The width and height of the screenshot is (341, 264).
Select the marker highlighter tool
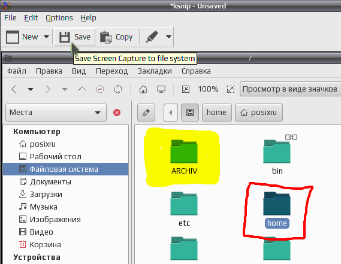[152, 37]
